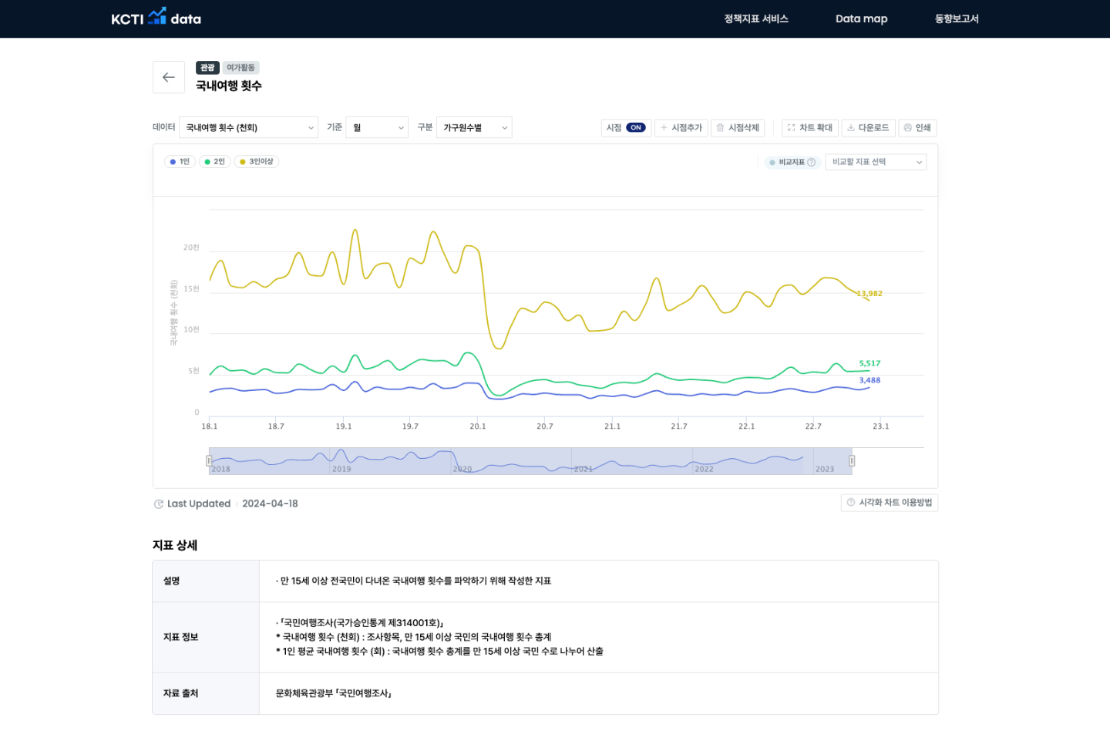Toggle the 2인 legend series
This screenshot has height=738, width=1110.
214,162
